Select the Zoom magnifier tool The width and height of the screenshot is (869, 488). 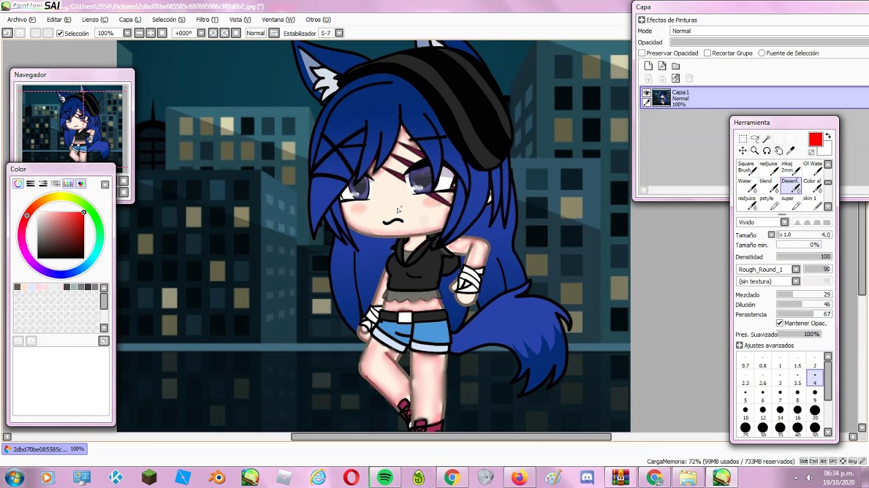point(754,150)
